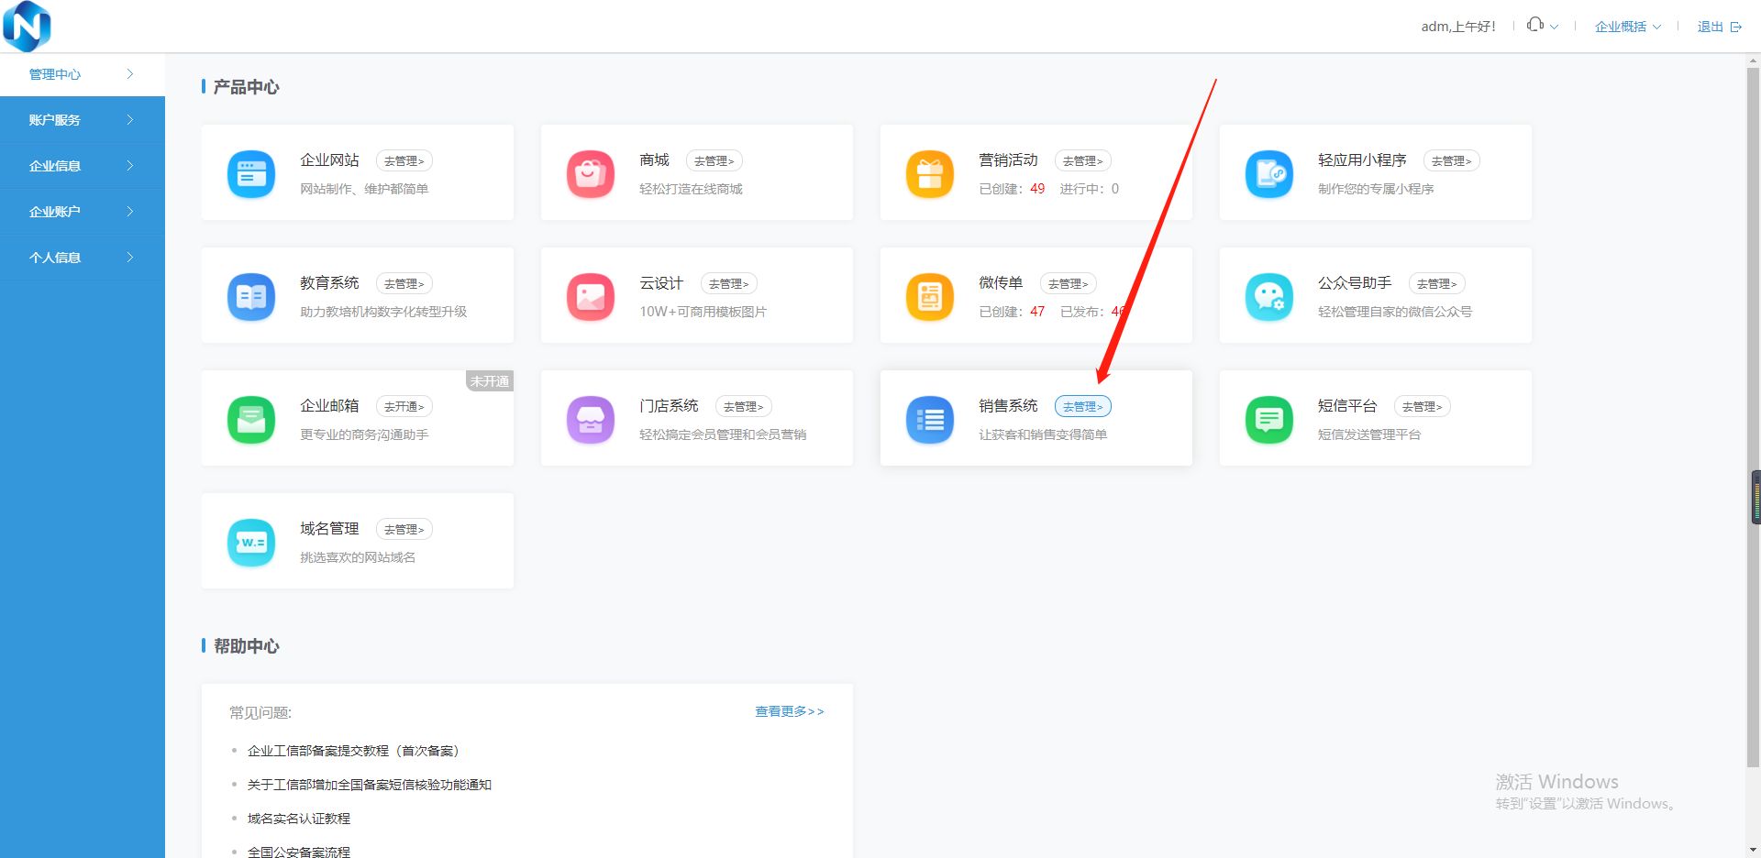Click the 公众号助手 chat gear icon
This screenshot has height=858, width=1761.
coord(1268,296)
